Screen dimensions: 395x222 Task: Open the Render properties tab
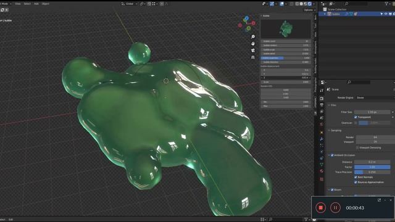(322, 99)
